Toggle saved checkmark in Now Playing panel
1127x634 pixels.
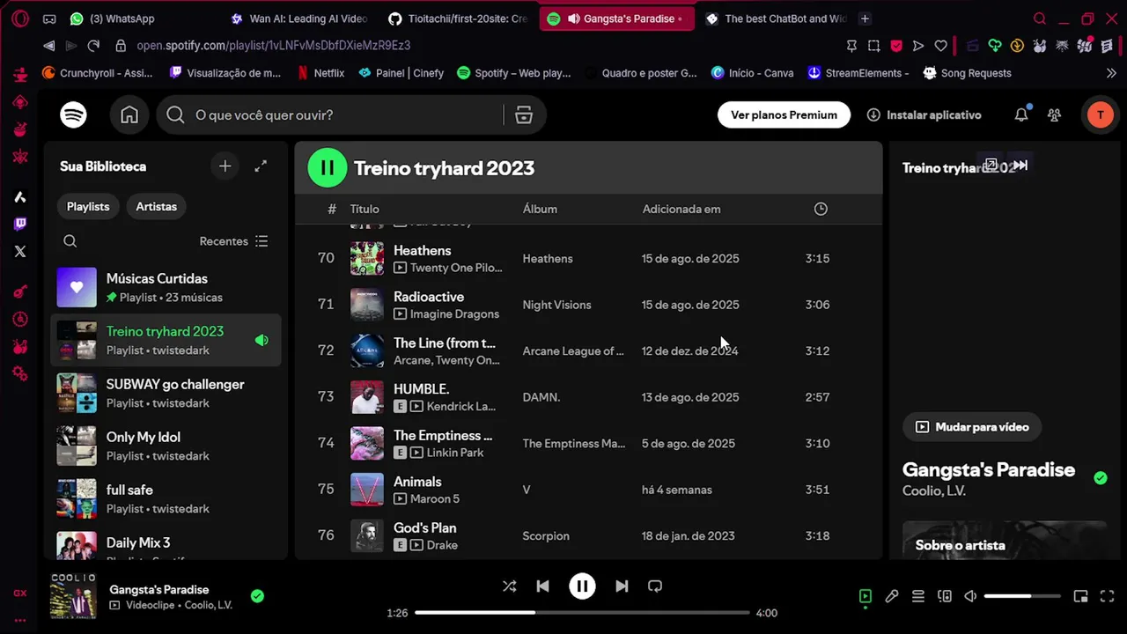click(1101, 478)
